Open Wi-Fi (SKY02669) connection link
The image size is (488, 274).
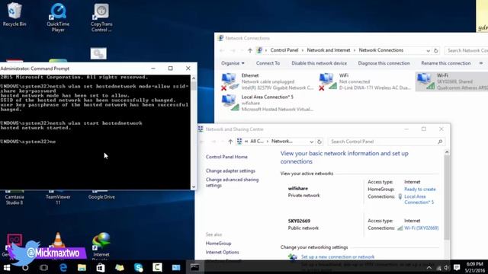coord(422,228)
